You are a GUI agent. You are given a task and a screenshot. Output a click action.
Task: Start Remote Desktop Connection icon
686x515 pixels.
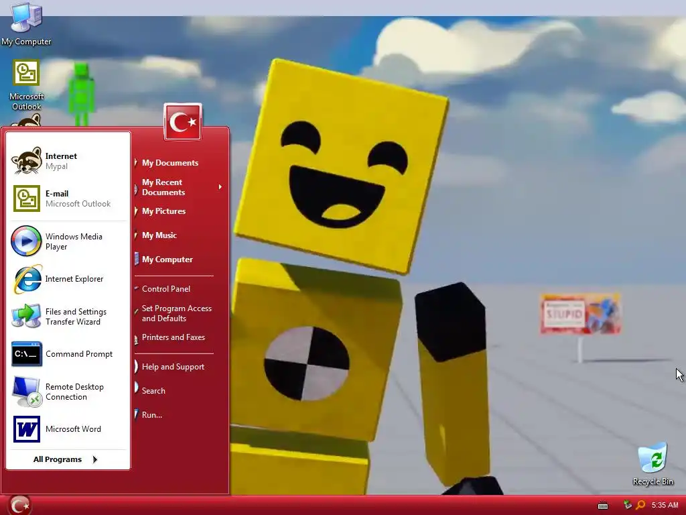(27, 392)
